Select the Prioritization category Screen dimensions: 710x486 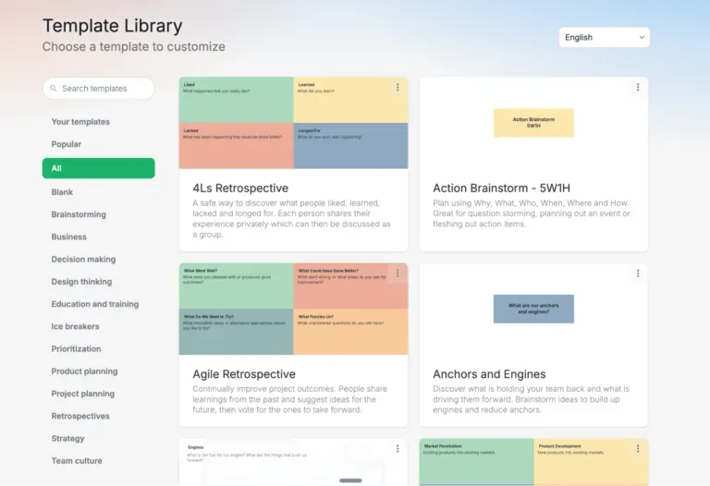pos(76,349)
